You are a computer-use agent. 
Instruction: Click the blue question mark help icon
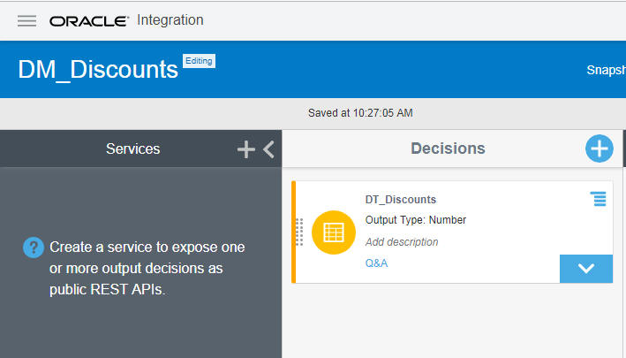coord(33,248)
